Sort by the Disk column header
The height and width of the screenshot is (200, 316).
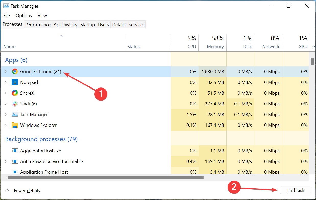point(240,43)
